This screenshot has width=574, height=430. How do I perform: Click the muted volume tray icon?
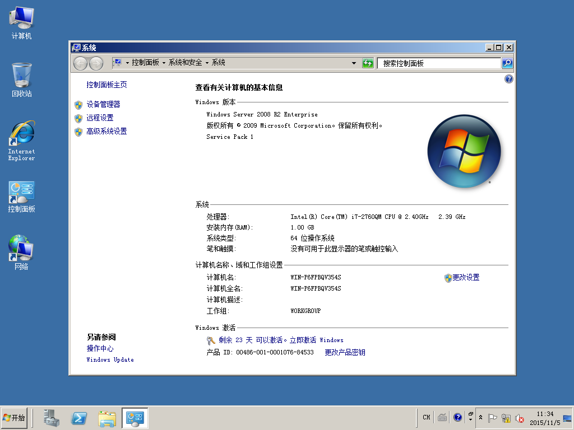520,418
